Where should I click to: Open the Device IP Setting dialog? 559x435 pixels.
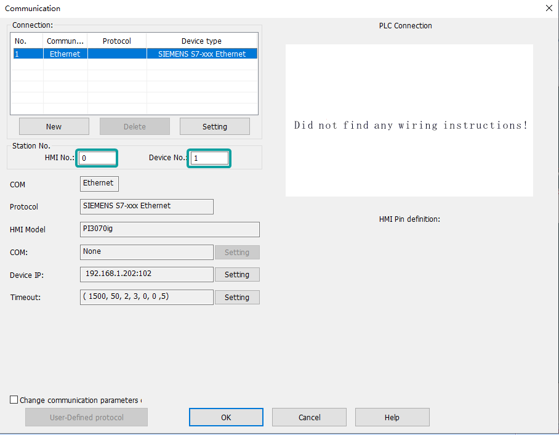tap(236, 274)
